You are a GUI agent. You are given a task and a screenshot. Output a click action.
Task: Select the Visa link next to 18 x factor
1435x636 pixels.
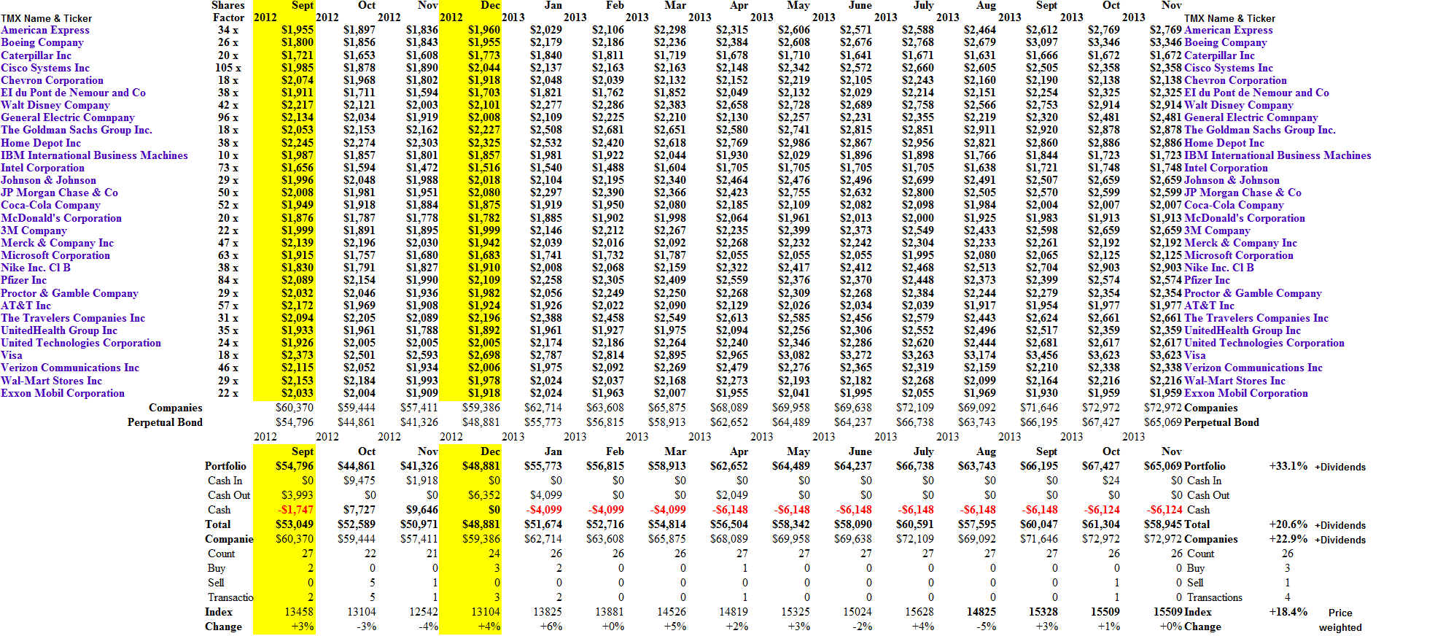pos(12,355)
